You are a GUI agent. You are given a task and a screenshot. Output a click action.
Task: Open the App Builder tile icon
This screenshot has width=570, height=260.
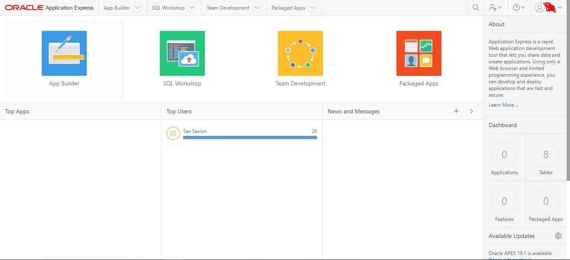pyautogui.click(x=64, y=53)
